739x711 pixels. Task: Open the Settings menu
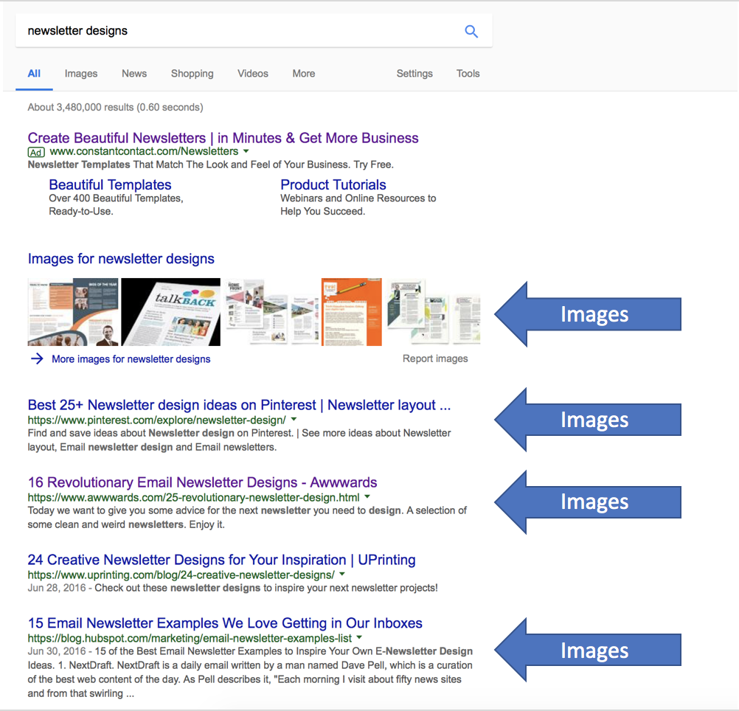[x=414, y=74]
